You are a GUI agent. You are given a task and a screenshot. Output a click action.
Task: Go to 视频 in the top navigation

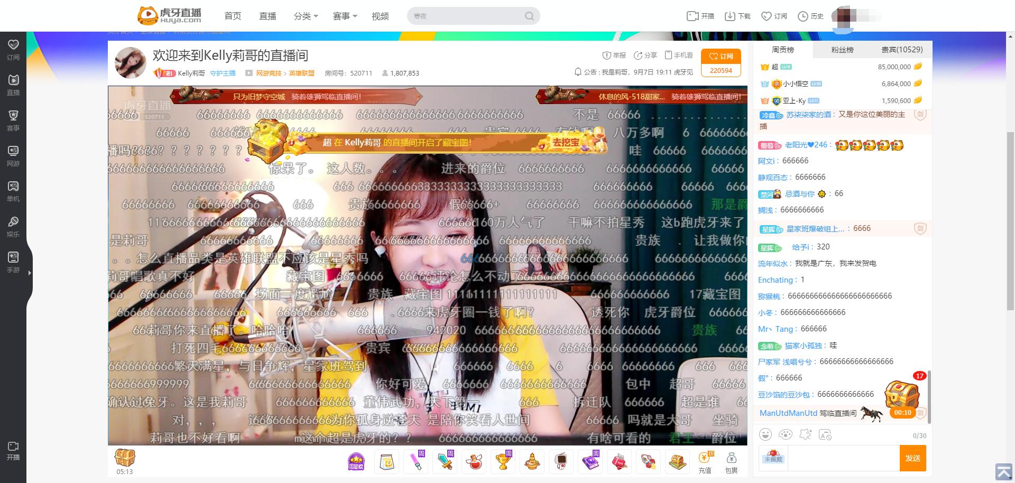pyautogui.click(x=380, y=16)
